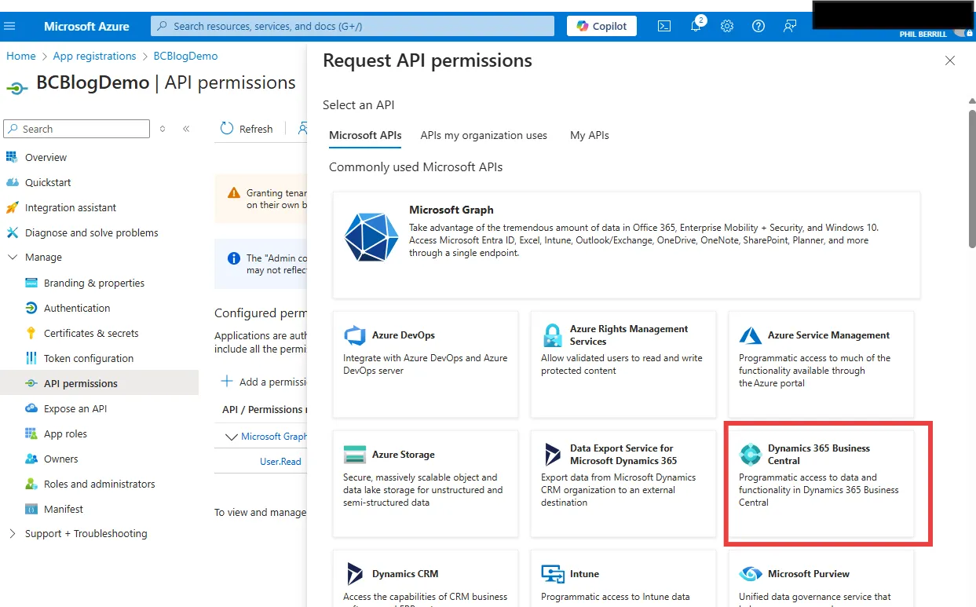
Task: Select the Azure Storage card
Action: (x=426, y=484)
